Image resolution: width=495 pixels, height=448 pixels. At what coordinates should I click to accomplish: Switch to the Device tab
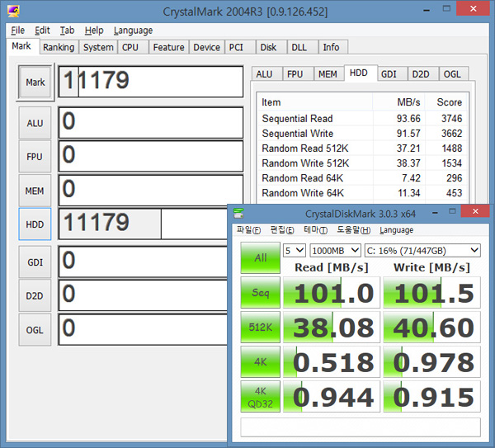click(207, 47)
